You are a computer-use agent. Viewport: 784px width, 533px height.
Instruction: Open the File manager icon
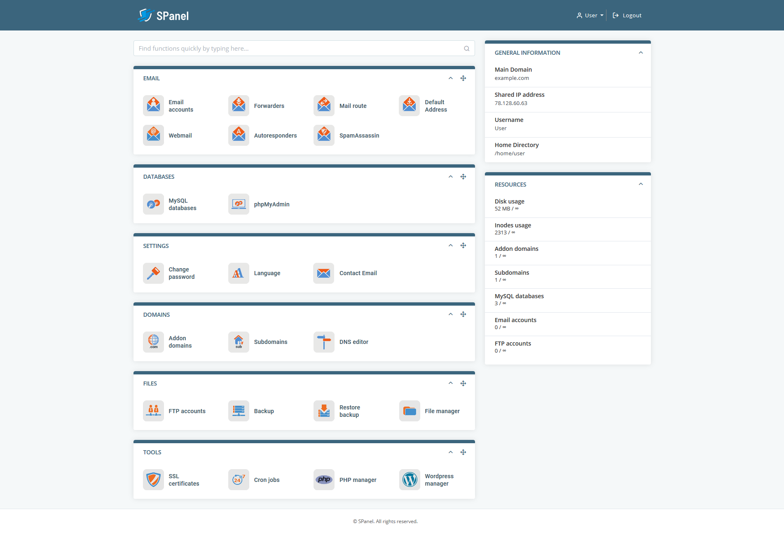(x=410, y=411)
